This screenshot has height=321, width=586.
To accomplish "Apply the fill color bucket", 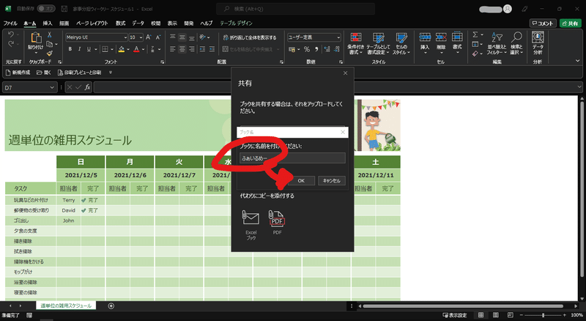I will click(x=121, y=49).
